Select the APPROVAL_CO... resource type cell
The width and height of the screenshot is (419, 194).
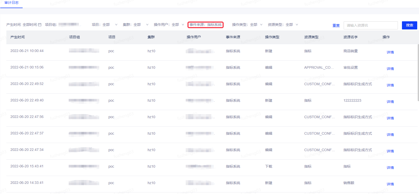319,67
